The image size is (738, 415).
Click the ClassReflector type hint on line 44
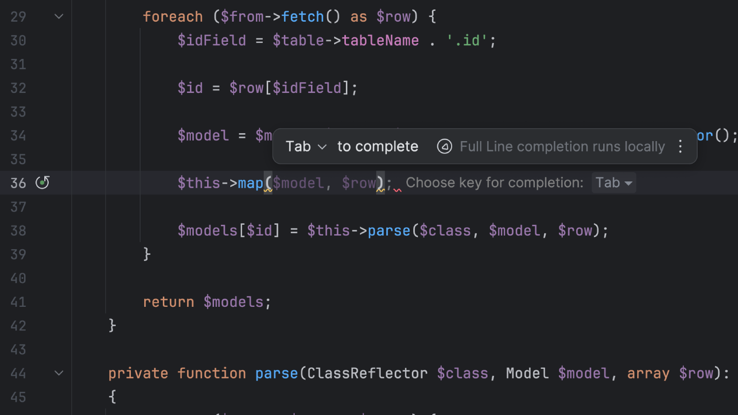(x=367, y=373)
